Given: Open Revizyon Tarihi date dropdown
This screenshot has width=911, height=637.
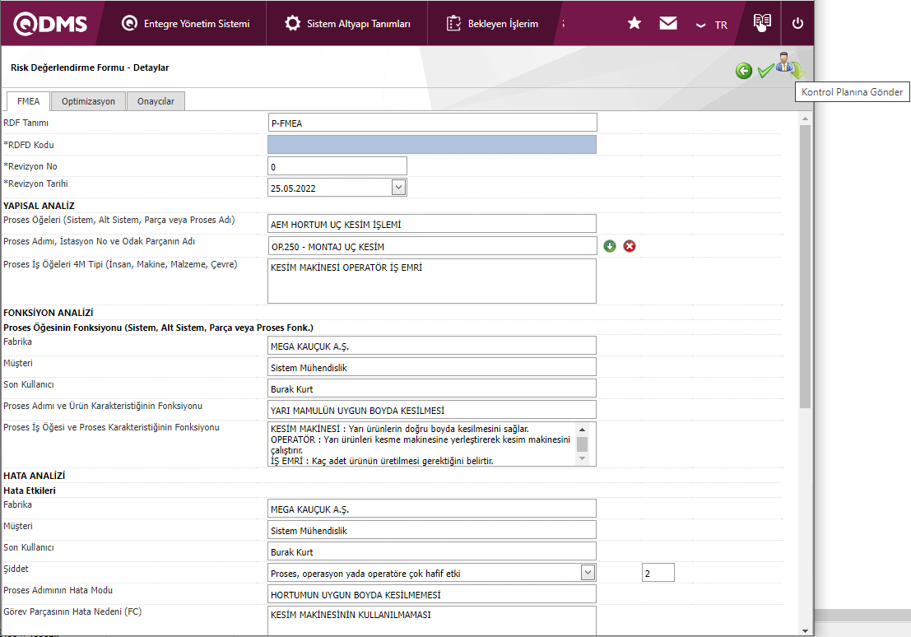Looking at the screenshot, I should pyautogui.click(x=398, y=188).
